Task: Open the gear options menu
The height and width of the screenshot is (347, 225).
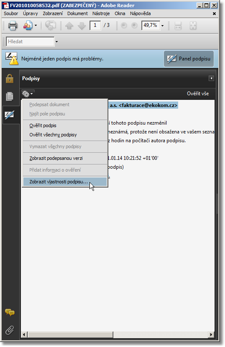Action: (28, 94)
